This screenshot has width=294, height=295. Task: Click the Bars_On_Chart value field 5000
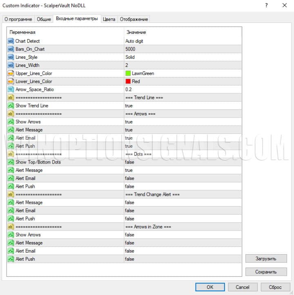point(131,49)
